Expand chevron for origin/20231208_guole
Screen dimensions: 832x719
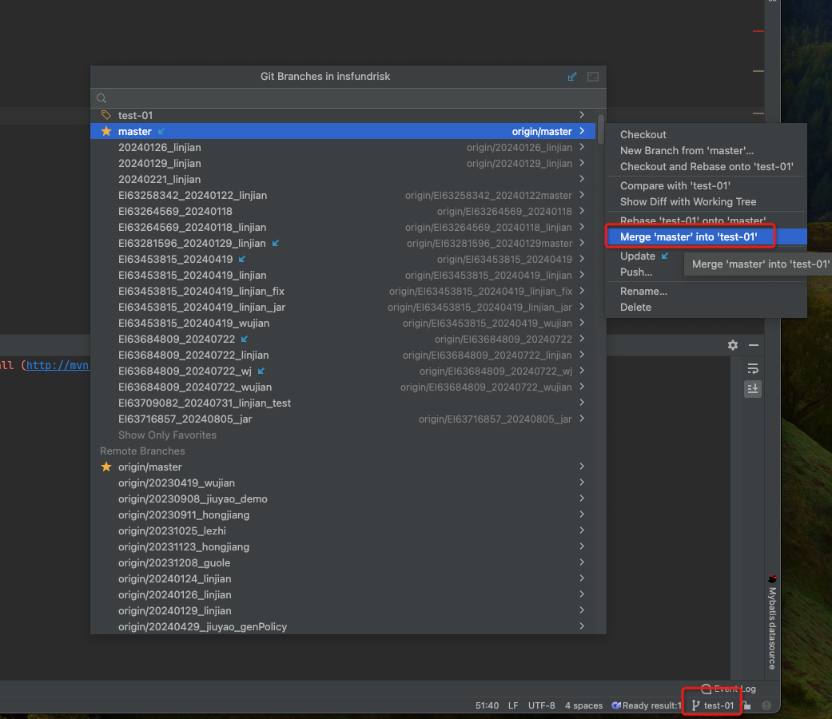(582, 562)
